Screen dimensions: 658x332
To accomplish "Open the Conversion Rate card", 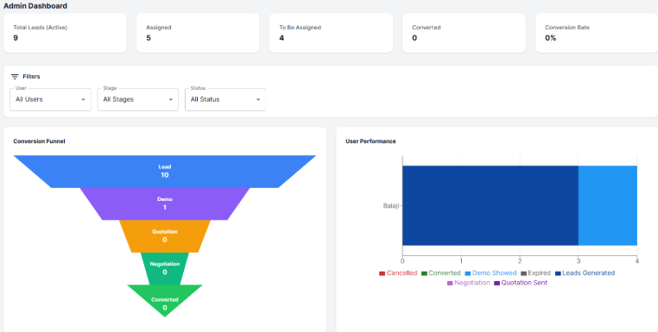I will [x=597, y=33].
